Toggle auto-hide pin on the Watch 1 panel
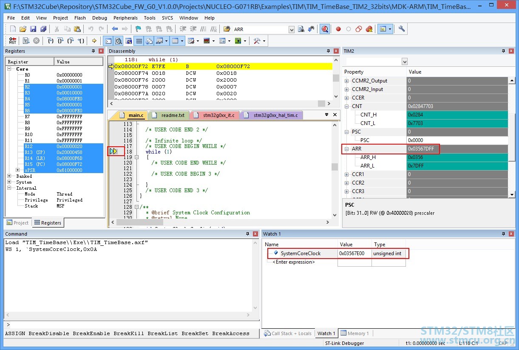519x350 pixels. click(x=505, y=234)
